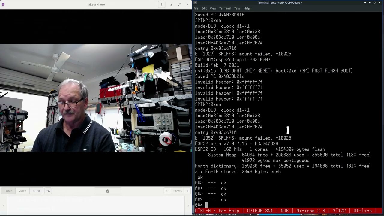
Task: Go to previous effects page arrow
Action: coord(167,191)
